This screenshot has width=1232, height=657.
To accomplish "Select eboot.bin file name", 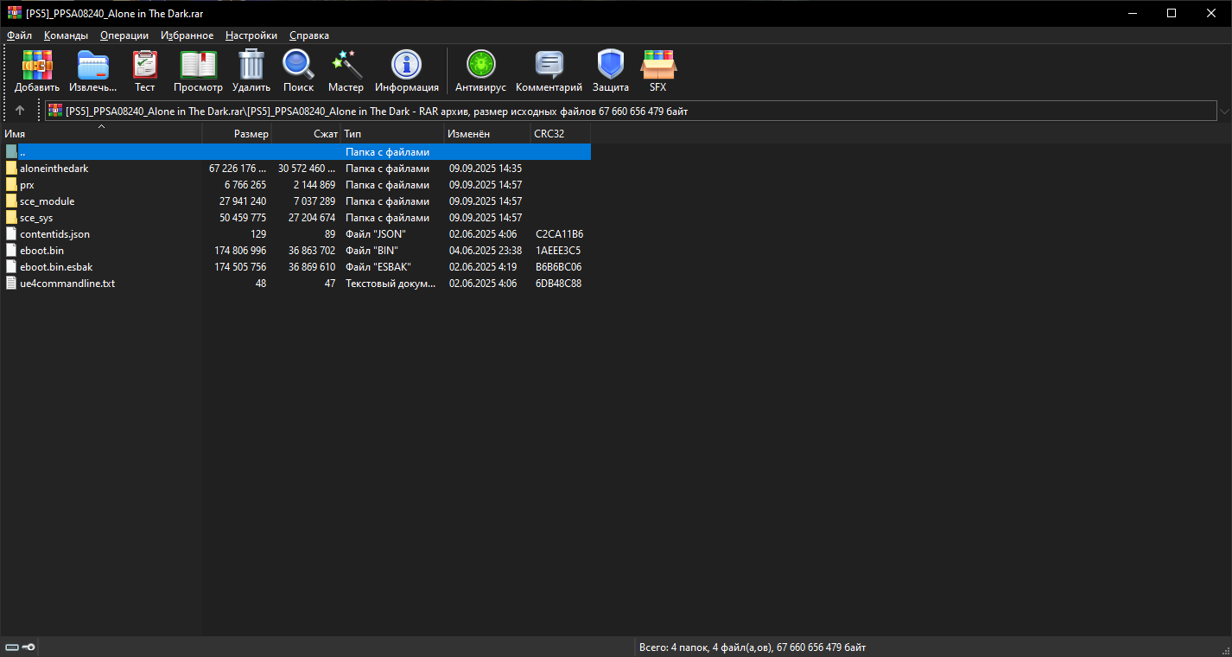I will [41, 251].
